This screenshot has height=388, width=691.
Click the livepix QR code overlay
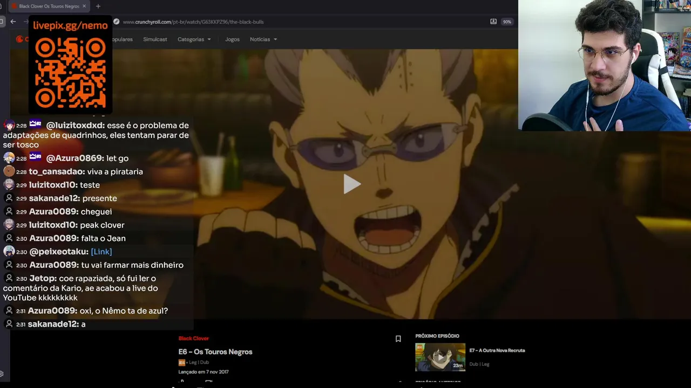[70, 73]
